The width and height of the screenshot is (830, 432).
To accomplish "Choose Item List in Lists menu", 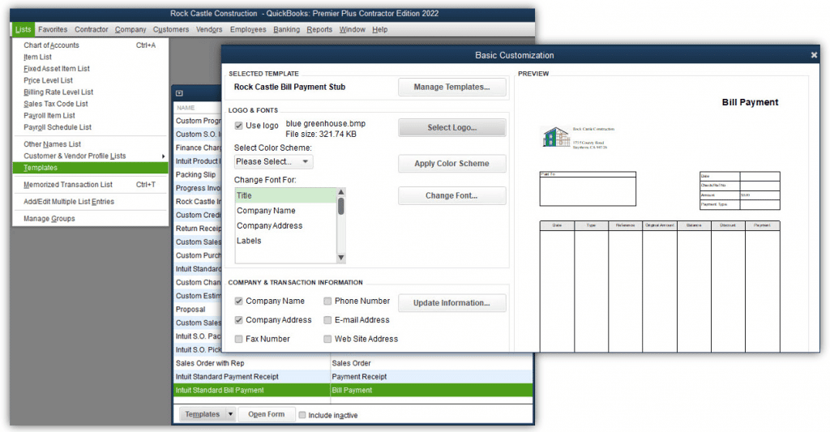I will tap(90, 58).
